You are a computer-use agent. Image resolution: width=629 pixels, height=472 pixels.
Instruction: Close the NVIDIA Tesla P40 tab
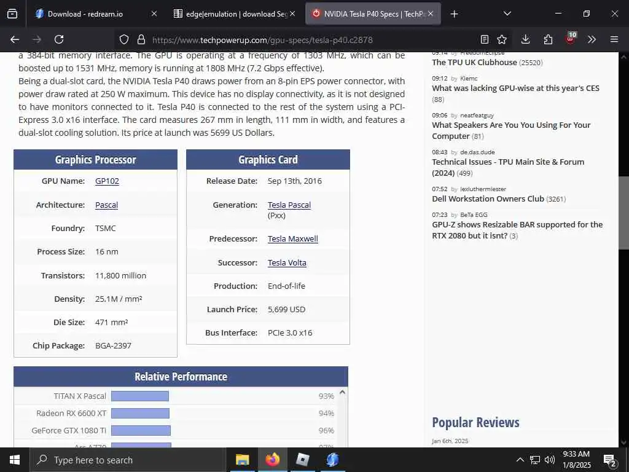point(431,14)
